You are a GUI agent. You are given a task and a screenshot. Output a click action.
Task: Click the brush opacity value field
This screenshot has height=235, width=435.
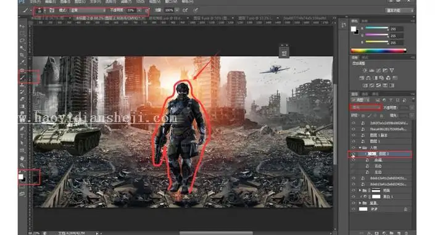click(131, 10)
